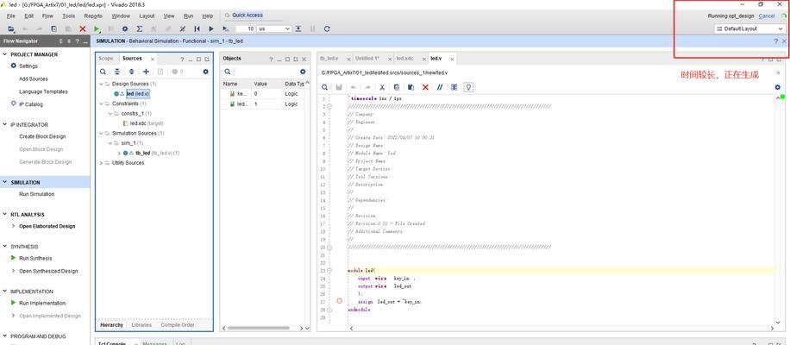This screenshot has height=345, width=790.
Task: Collapse Simulation Sources tree node
Action: click(101, 134)
